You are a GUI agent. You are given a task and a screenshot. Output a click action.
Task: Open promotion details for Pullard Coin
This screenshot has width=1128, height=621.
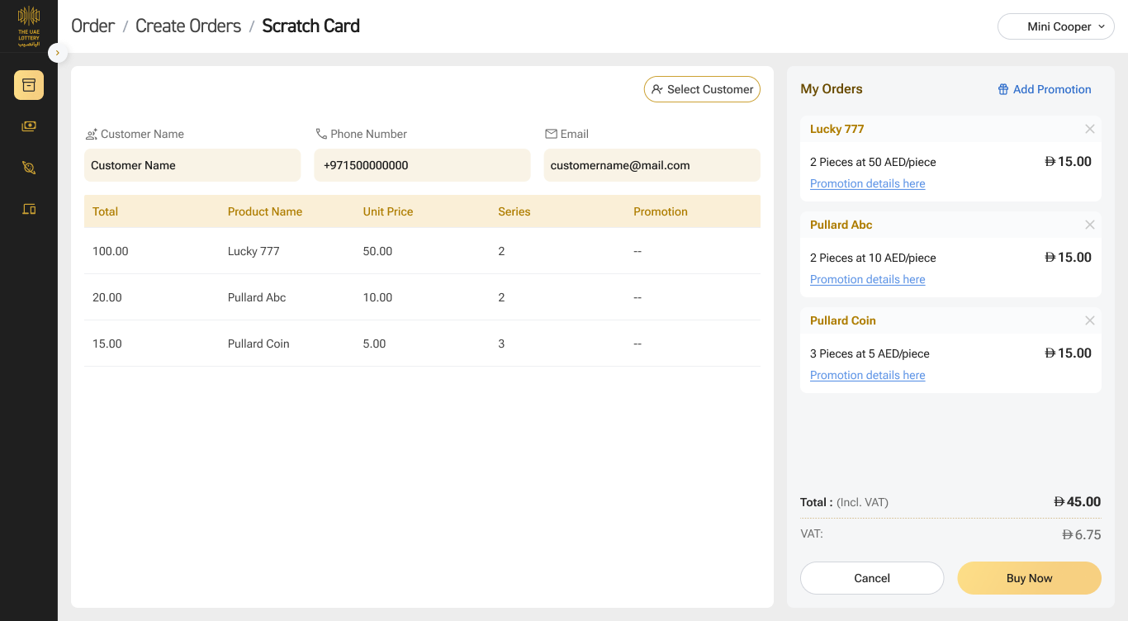868,376
